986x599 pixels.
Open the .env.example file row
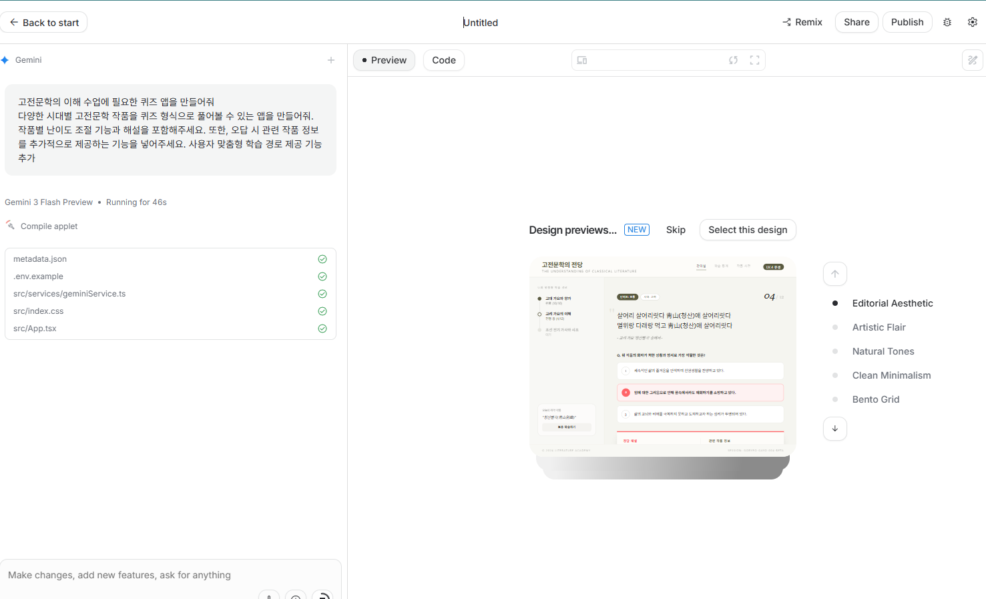(x=170, y=276)
